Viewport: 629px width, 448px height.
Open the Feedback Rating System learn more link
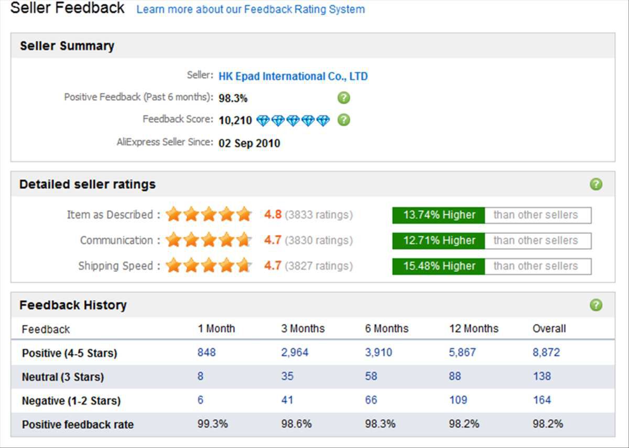click(251, 9)
